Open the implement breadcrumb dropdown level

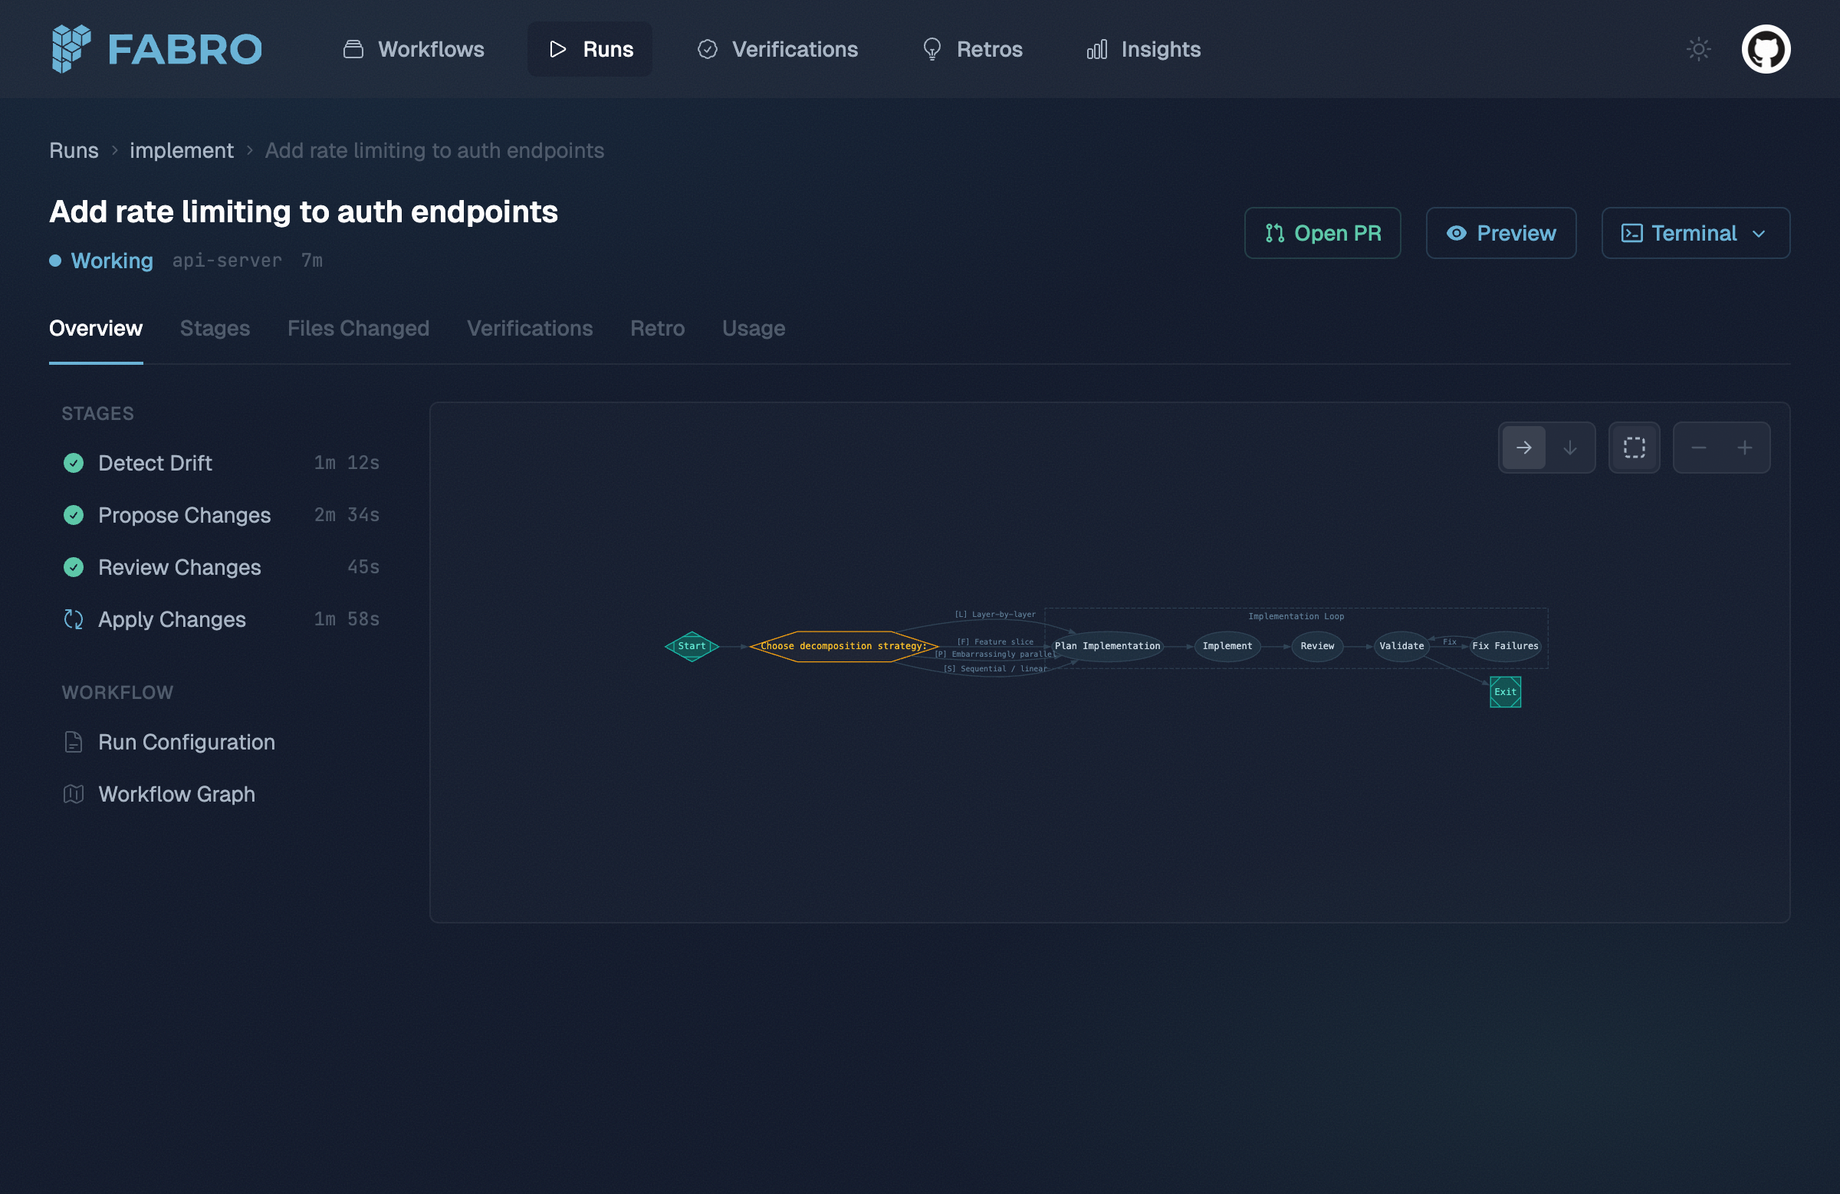pyautogui.click(x=182, y=150)
